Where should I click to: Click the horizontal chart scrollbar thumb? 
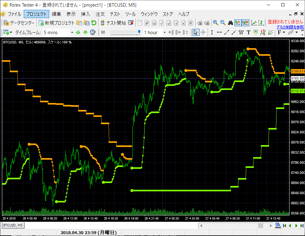pyautogui.click(x=261, y=226)
